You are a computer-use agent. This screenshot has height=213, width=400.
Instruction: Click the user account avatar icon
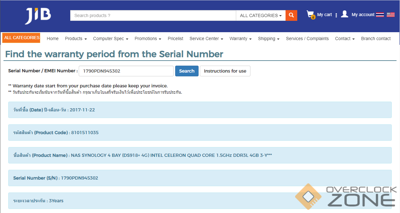[x=345, y=14]
